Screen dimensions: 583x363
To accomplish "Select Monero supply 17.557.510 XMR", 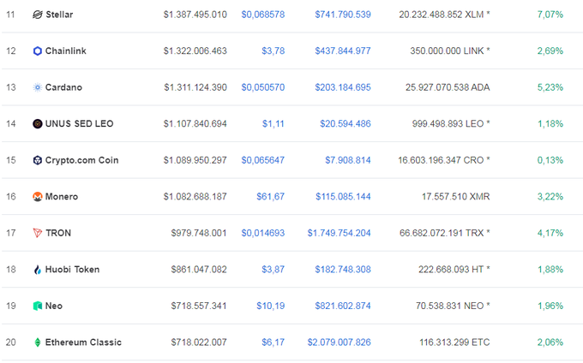I will click(456, 196).
